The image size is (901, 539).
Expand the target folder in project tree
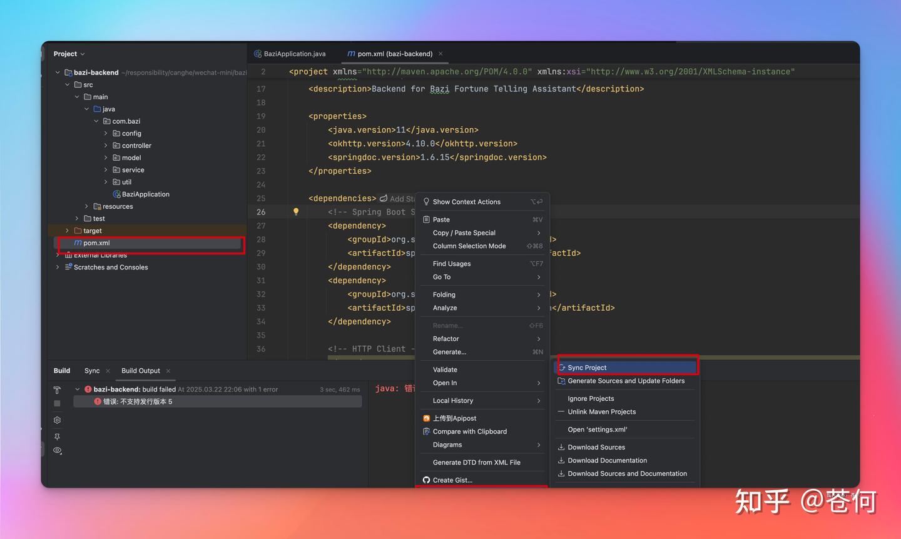[68, 231]
